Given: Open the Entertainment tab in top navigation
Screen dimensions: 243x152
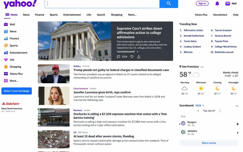Looking at the screenshot, I should click(72, 15).
